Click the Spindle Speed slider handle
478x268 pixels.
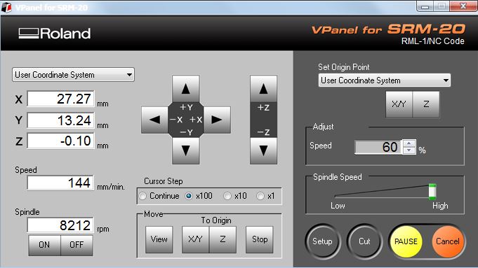432,192
